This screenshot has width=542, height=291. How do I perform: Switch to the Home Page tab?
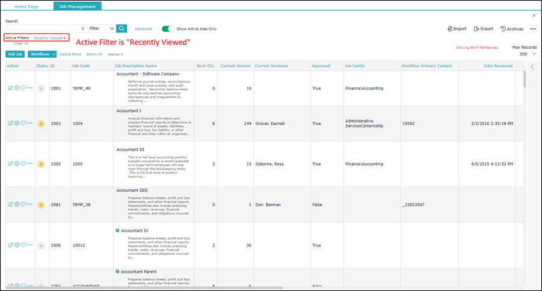pyautogui.click(x=26, y=6)
